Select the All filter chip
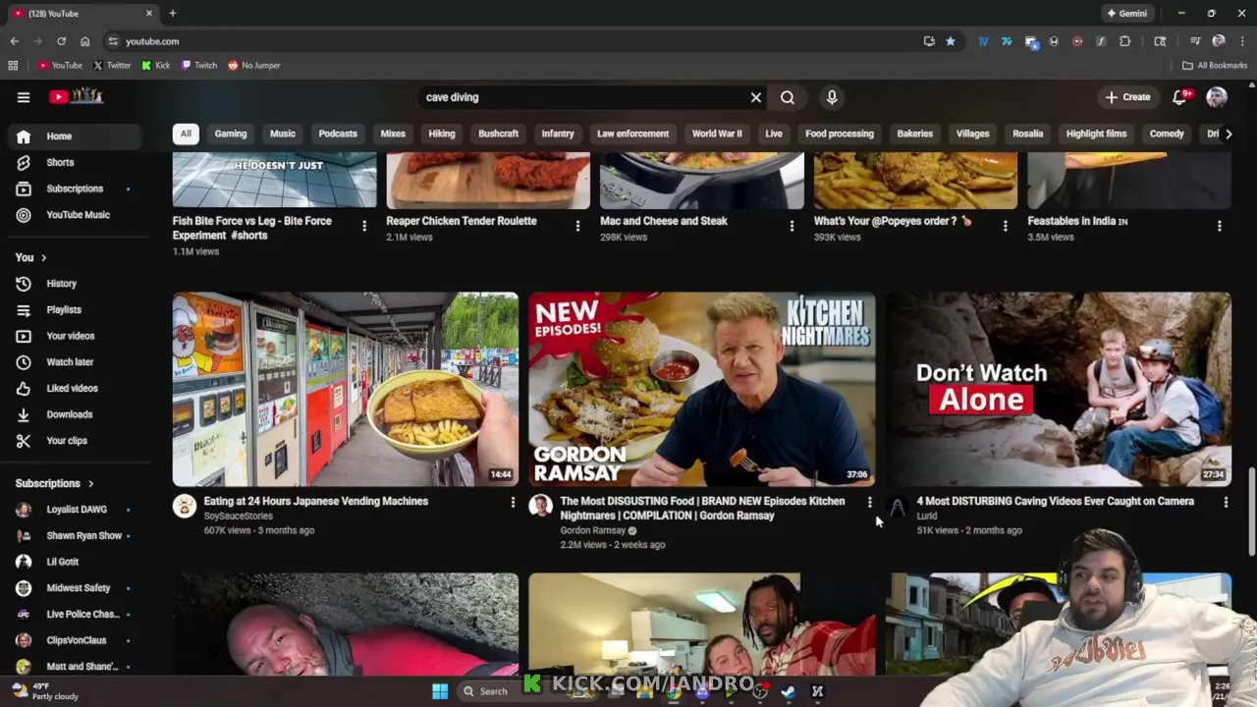 tap(186, 134)
